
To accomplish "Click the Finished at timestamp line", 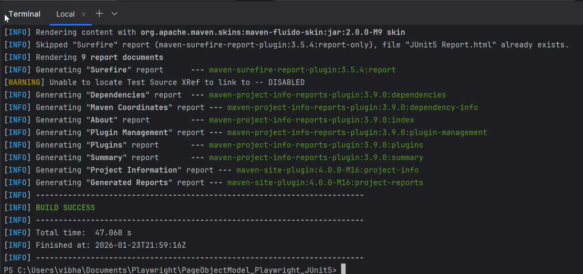I will [x=111, y=245].
